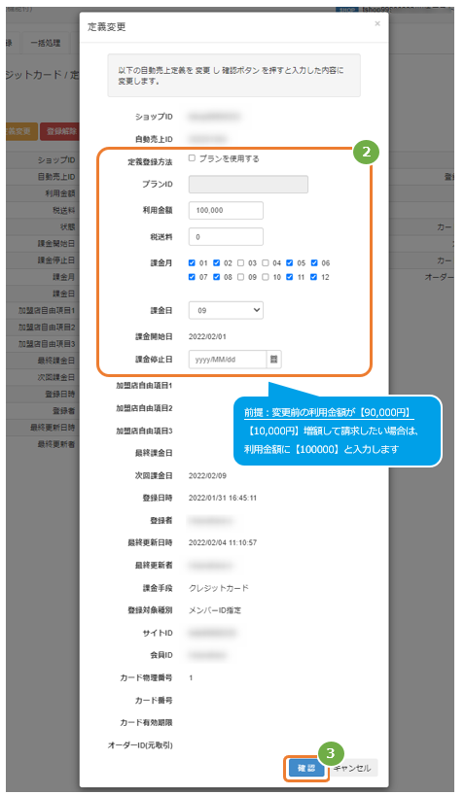Check billing month 10
The height and width of the screenshot is (795, 465).
266,277
